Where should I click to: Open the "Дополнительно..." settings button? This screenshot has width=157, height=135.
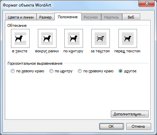click(130, 114)
